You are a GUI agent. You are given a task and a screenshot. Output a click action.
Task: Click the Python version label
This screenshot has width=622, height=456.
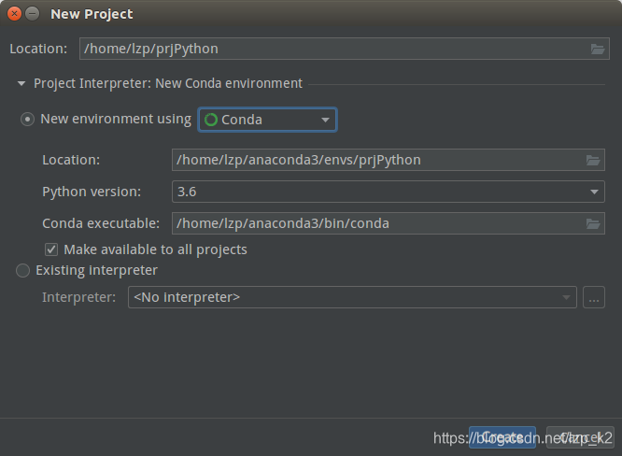tap(92, 192)
